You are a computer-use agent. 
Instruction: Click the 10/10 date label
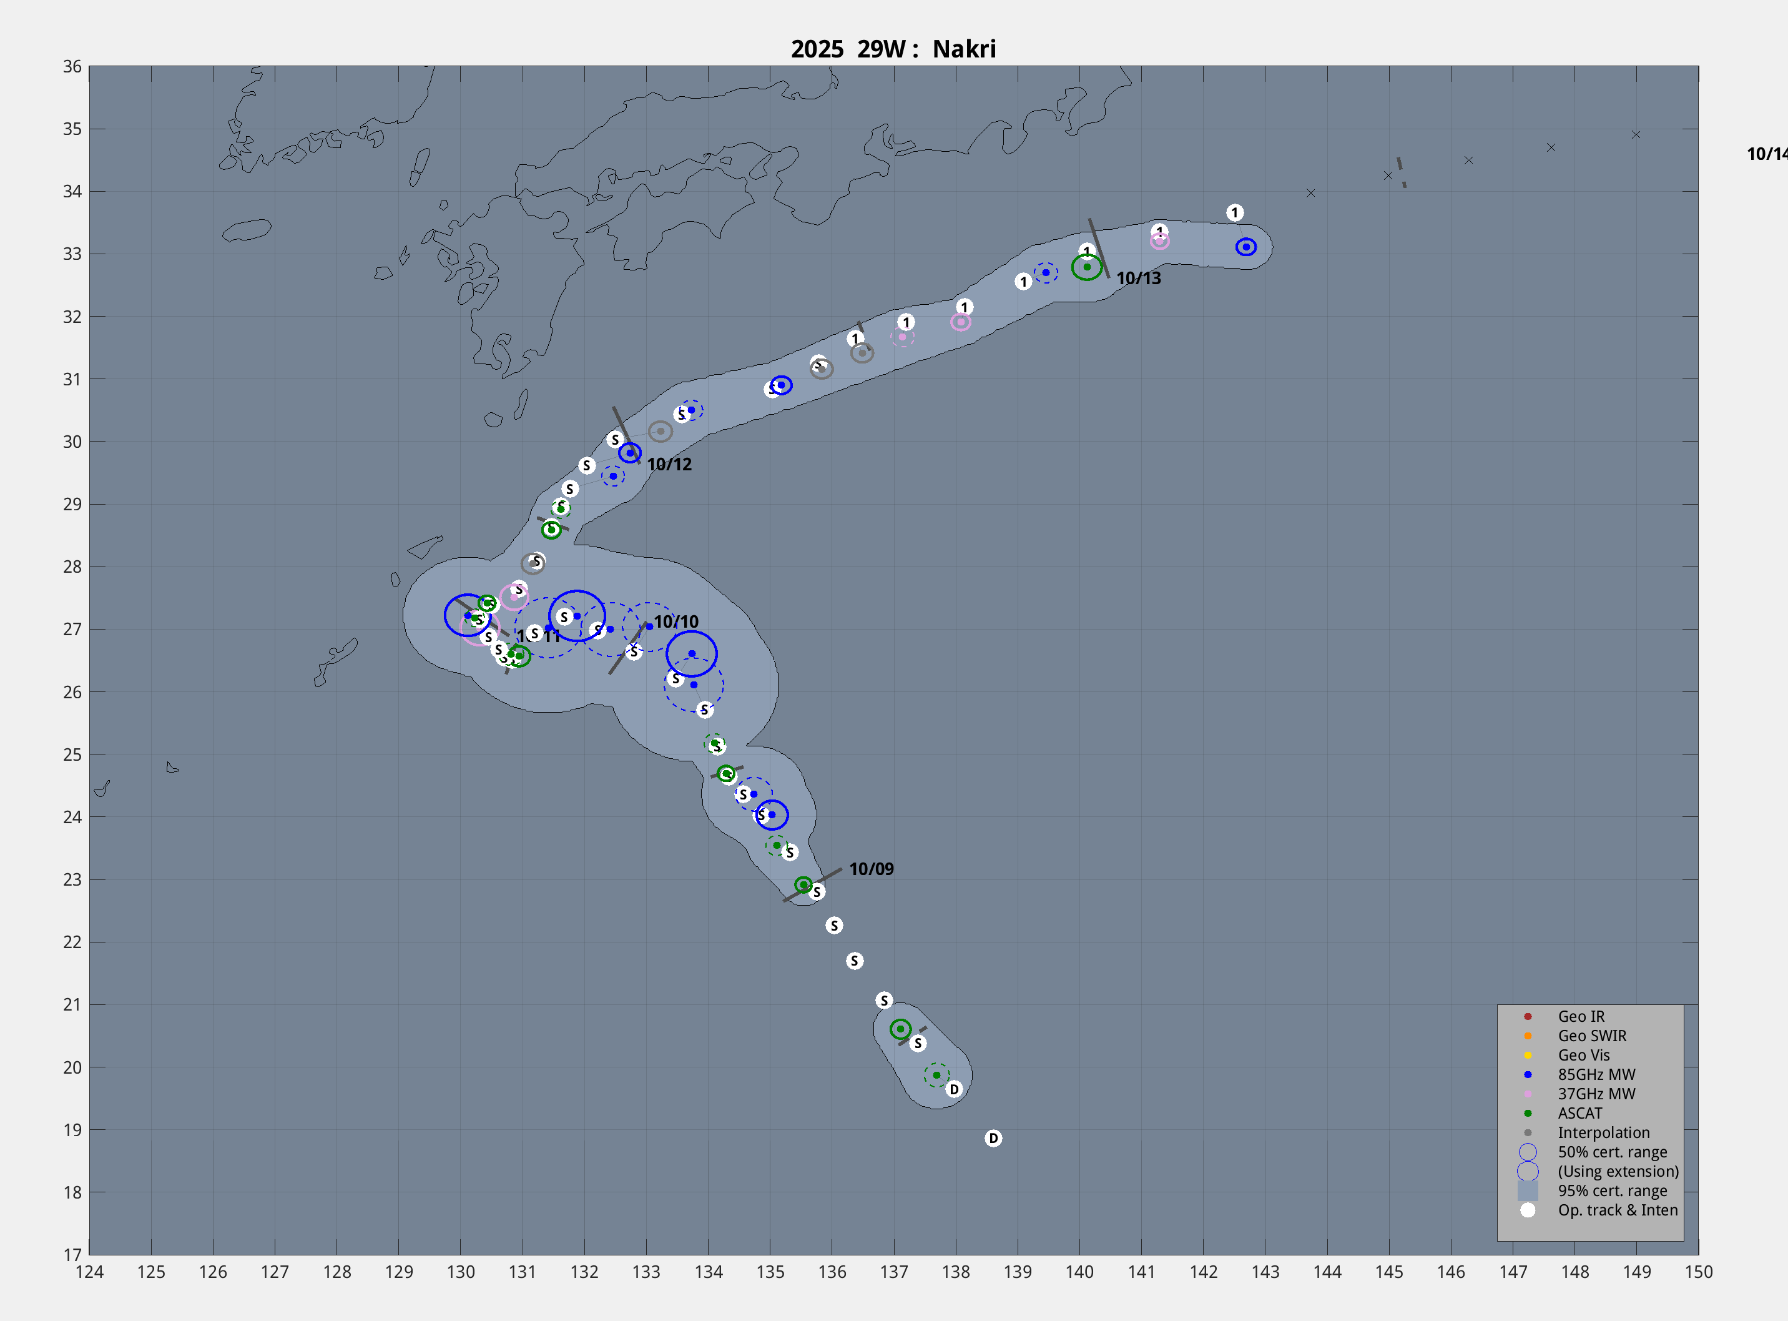coord(675,622)
